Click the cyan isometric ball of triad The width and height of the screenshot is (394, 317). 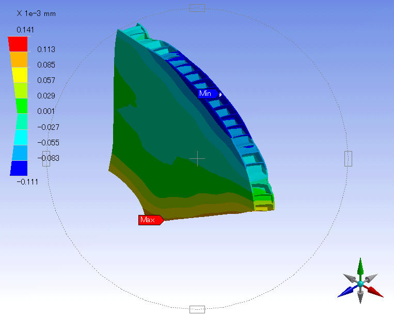coord(360,284)
